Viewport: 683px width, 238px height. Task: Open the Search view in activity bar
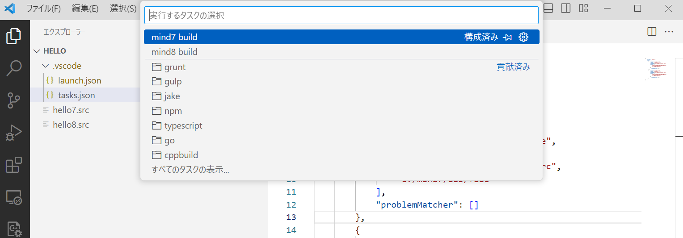(14, 68)
